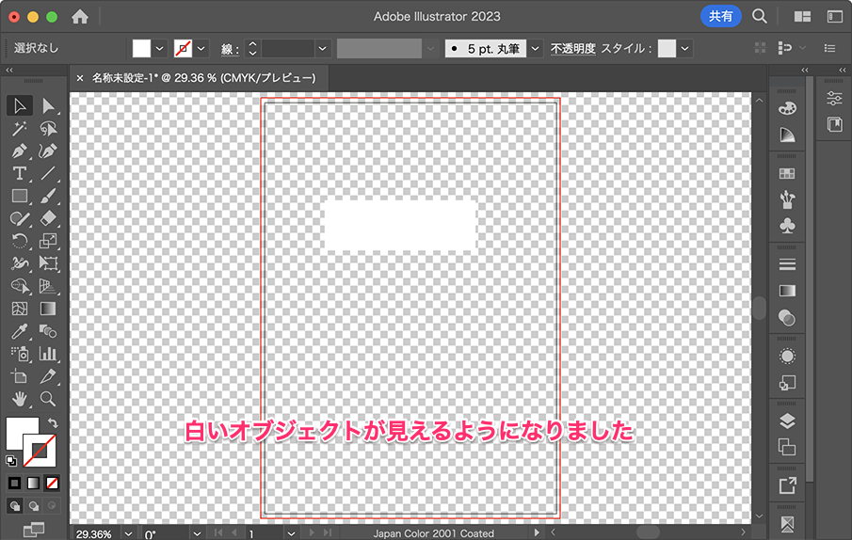Open the Symbols panel icon

787,227
